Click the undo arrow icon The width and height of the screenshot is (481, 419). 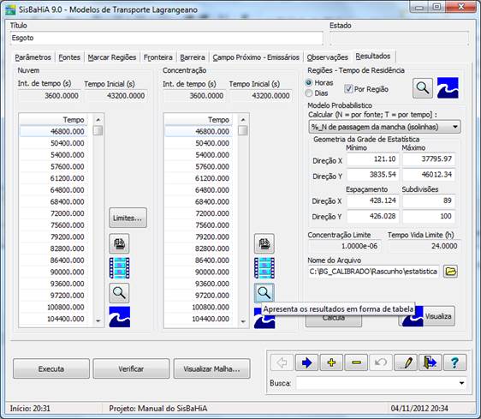click(381, 362)
